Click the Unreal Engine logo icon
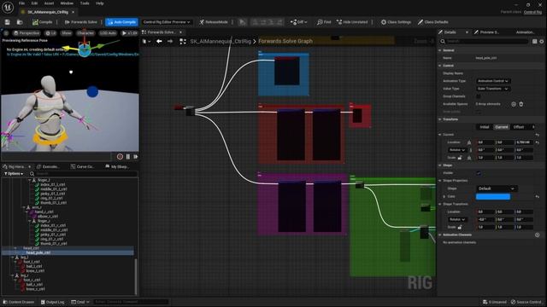Image resolution: width=547 pixels, height=307 pixels. click(x=8, y=7)
